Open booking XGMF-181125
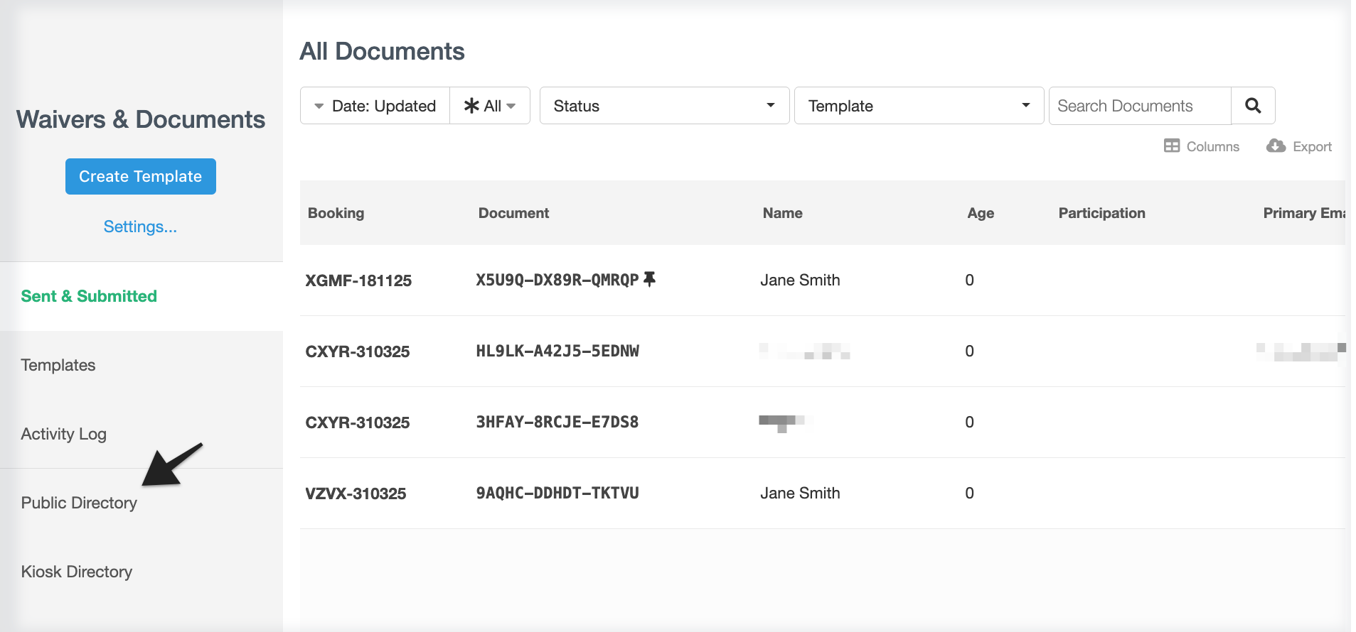The height and width of the screenshot is (632, 1356). [358, 280]
